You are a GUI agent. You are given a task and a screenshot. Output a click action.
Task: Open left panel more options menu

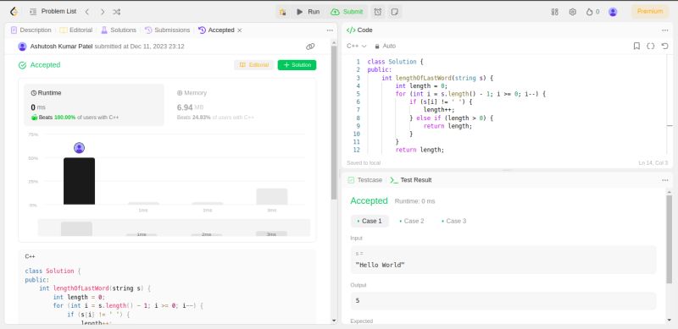330,30
